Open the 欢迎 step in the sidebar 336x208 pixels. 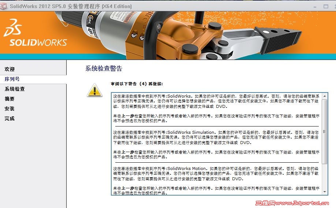10,69
